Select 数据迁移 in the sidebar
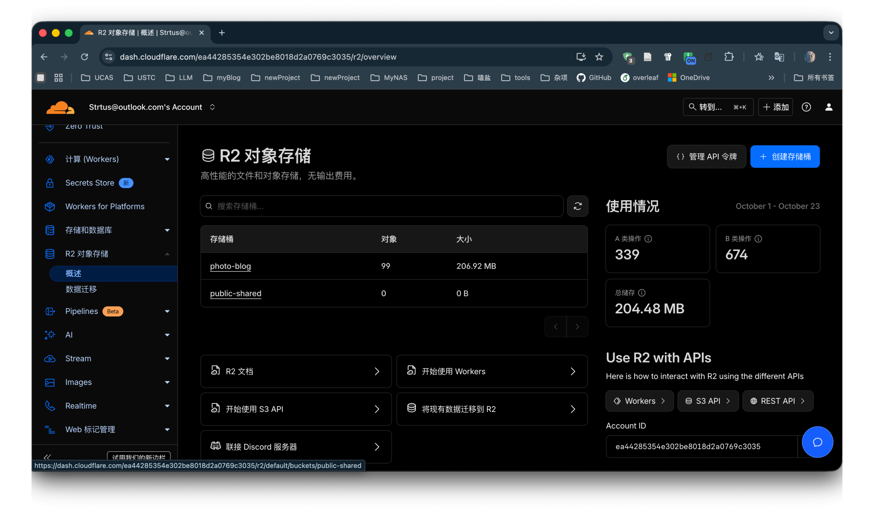The image size is (874, 513). pos(81,289)
